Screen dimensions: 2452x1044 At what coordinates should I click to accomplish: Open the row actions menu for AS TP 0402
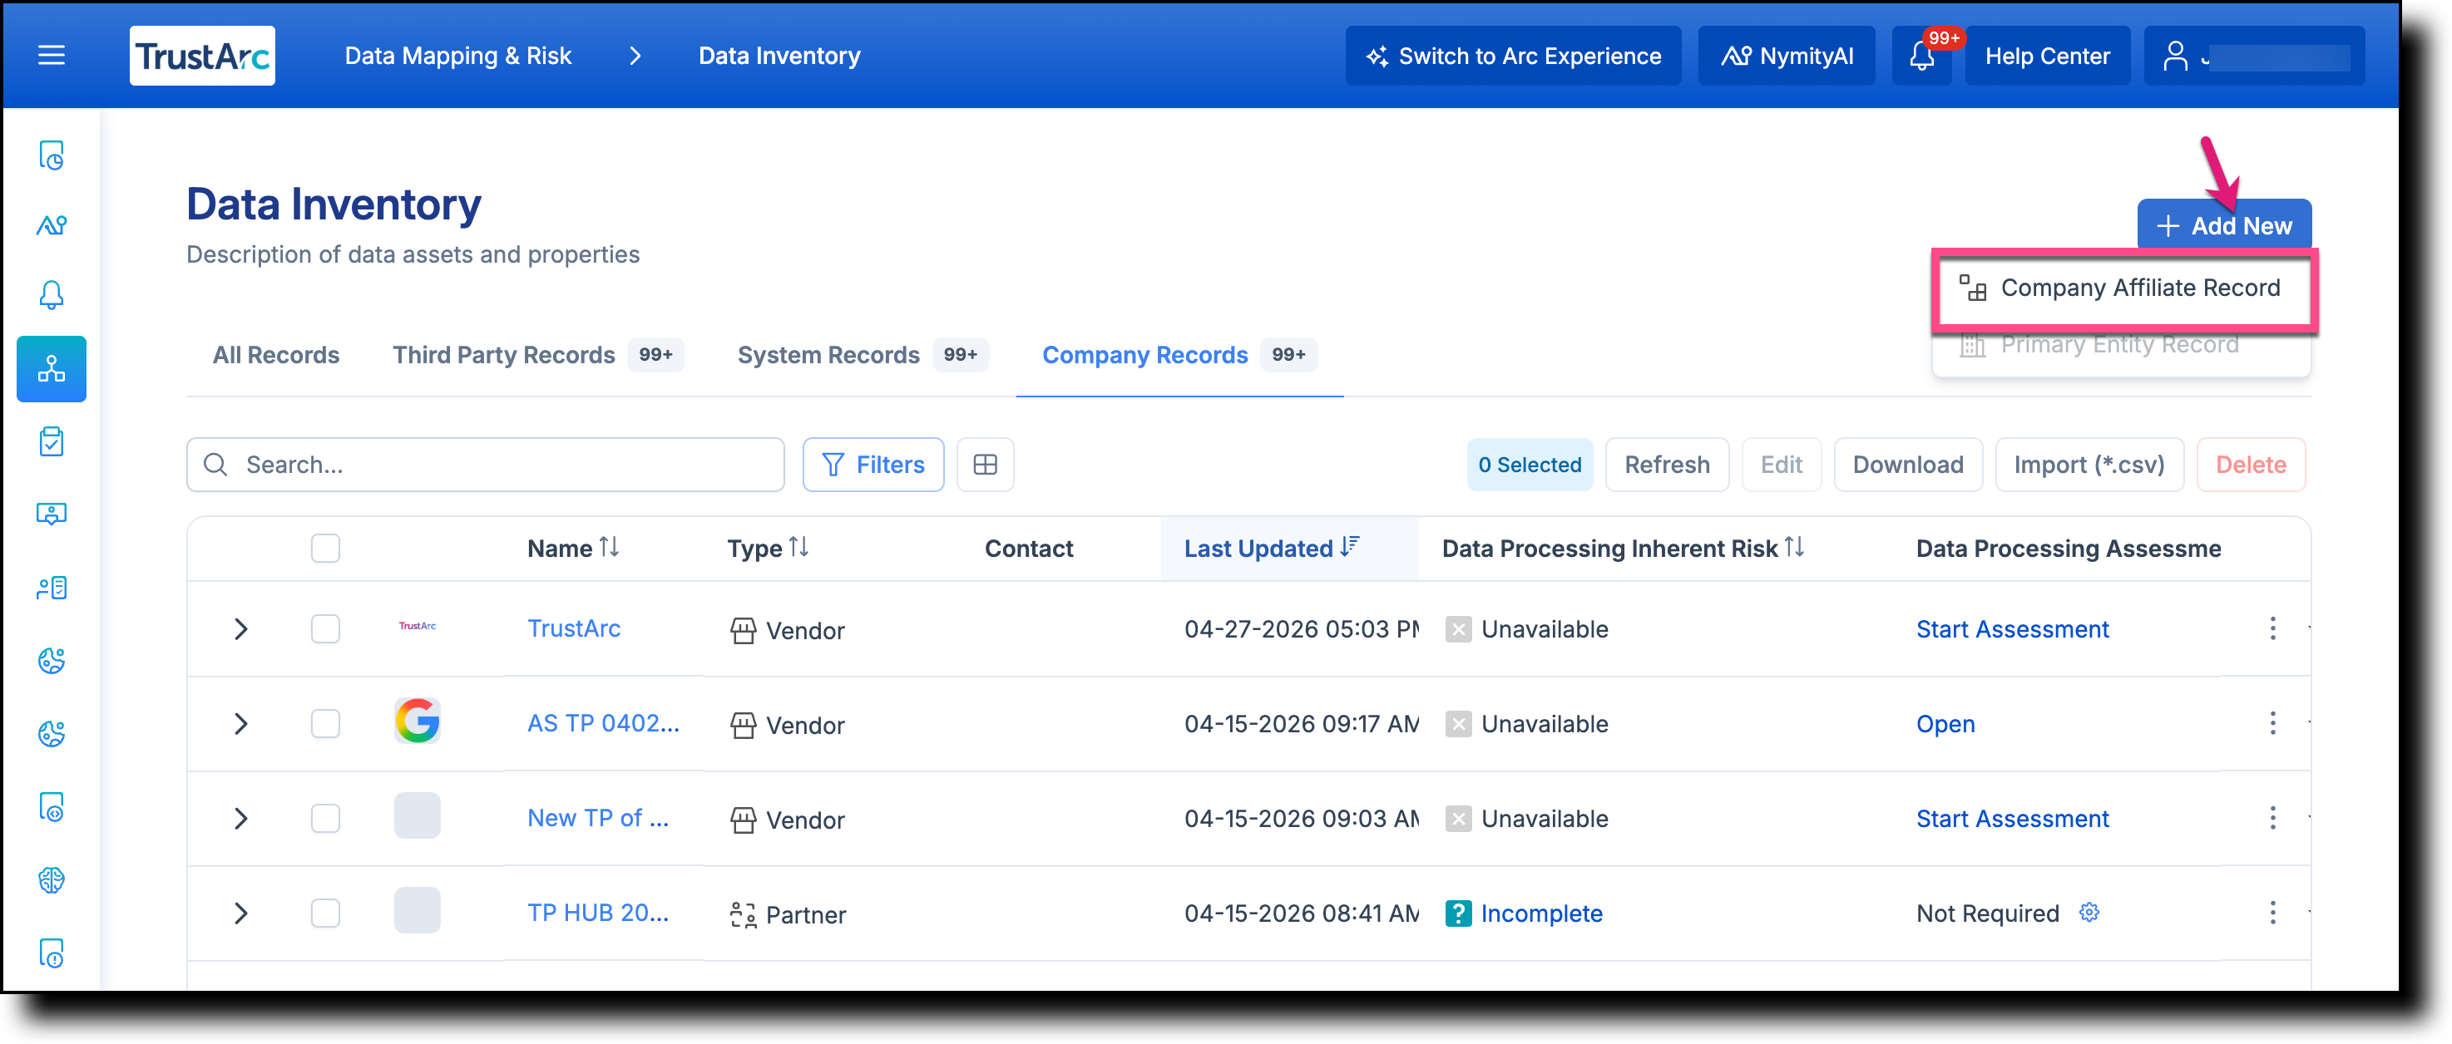(2272, 724)
